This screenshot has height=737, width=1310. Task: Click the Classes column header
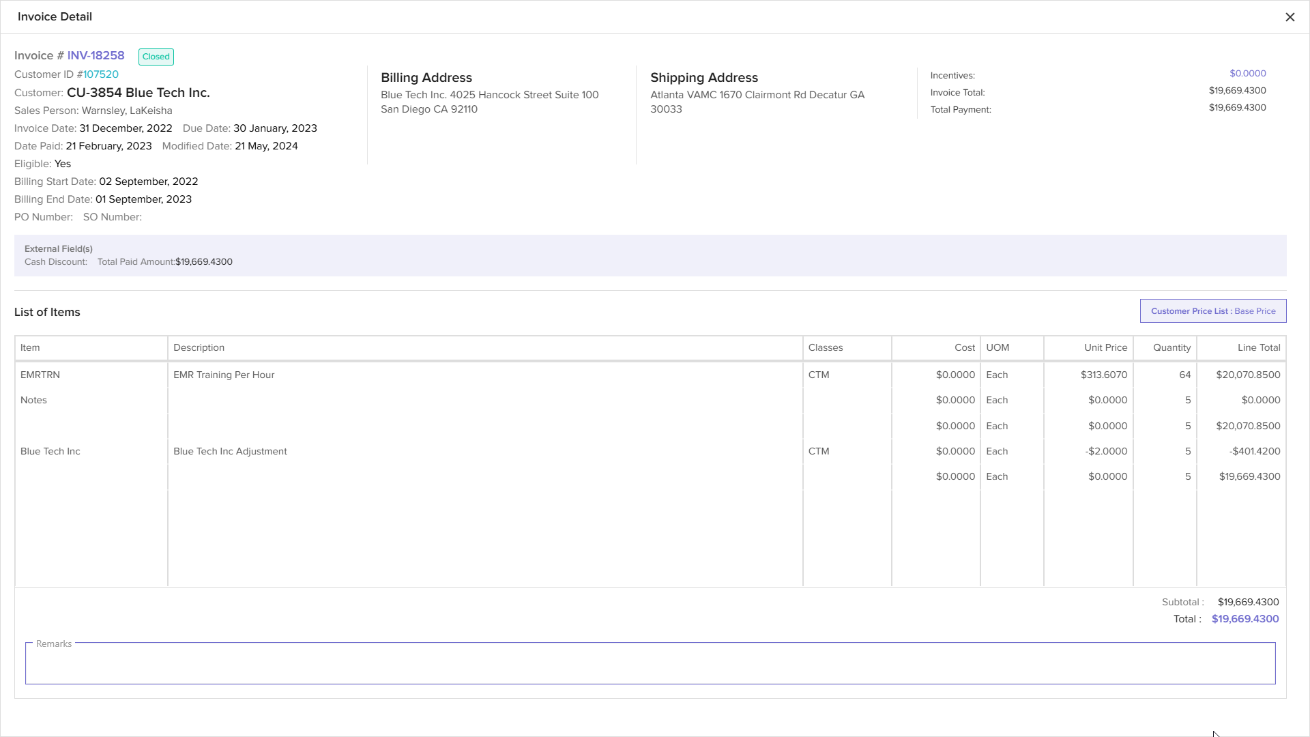pos(826,348)
